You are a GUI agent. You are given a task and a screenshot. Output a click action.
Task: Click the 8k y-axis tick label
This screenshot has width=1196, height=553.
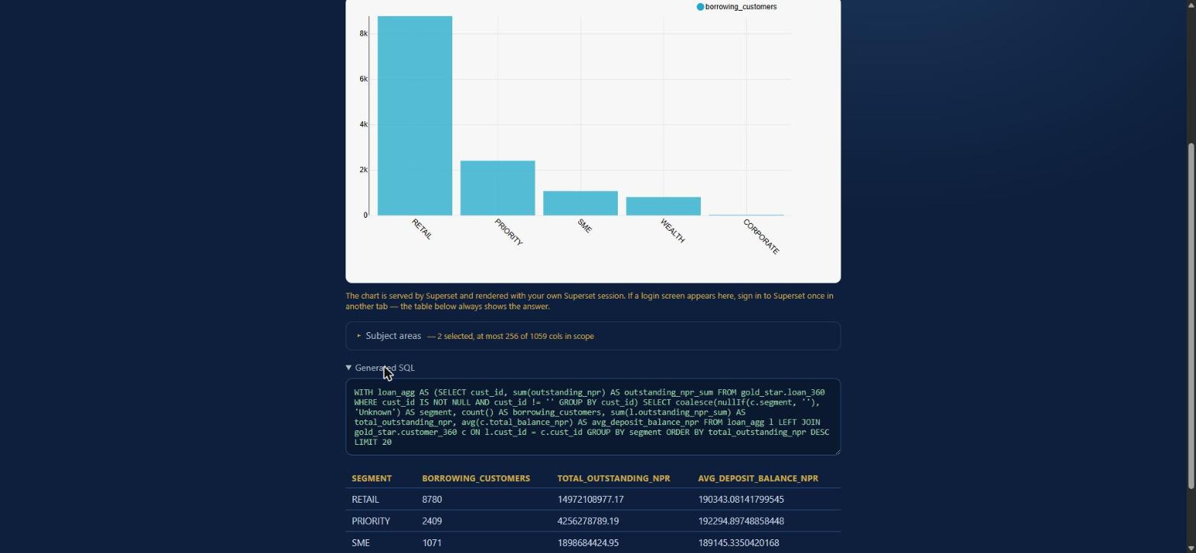point(363,34)
